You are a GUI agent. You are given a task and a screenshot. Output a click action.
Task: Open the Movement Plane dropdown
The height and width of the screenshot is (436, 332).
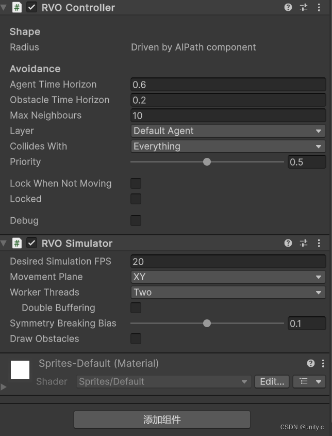click(228, 277)
